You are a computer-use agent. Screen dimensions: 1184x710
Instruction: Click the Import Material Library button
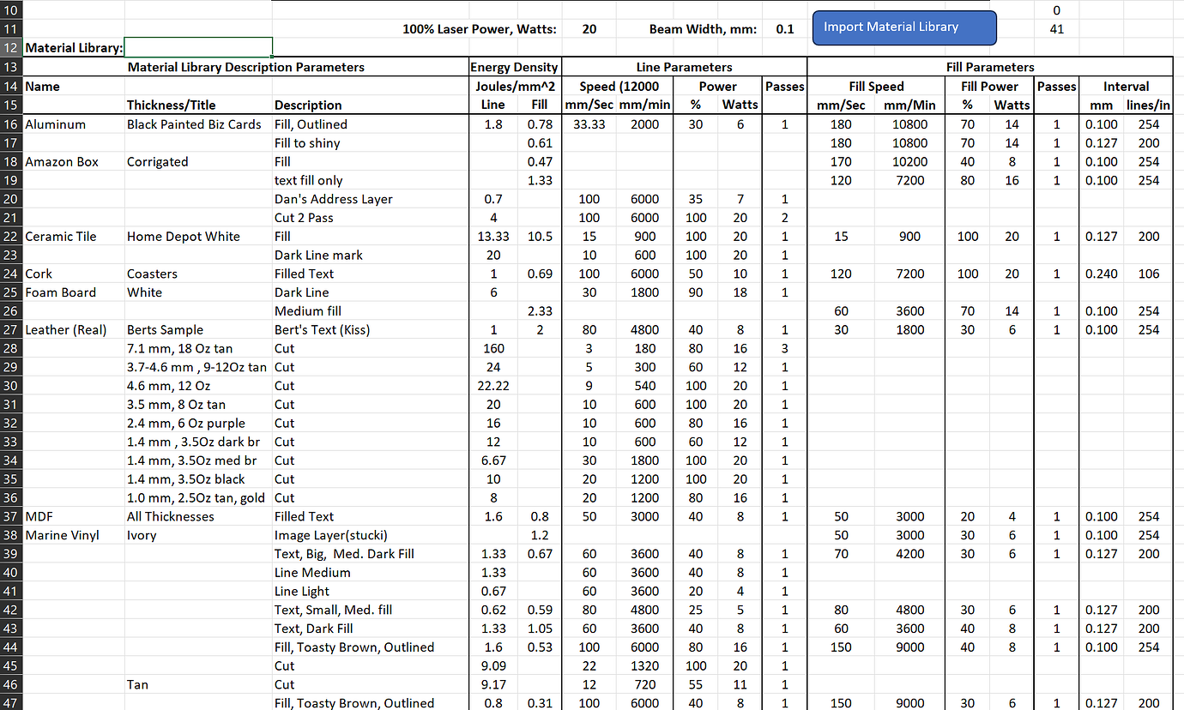coord(904,27)
